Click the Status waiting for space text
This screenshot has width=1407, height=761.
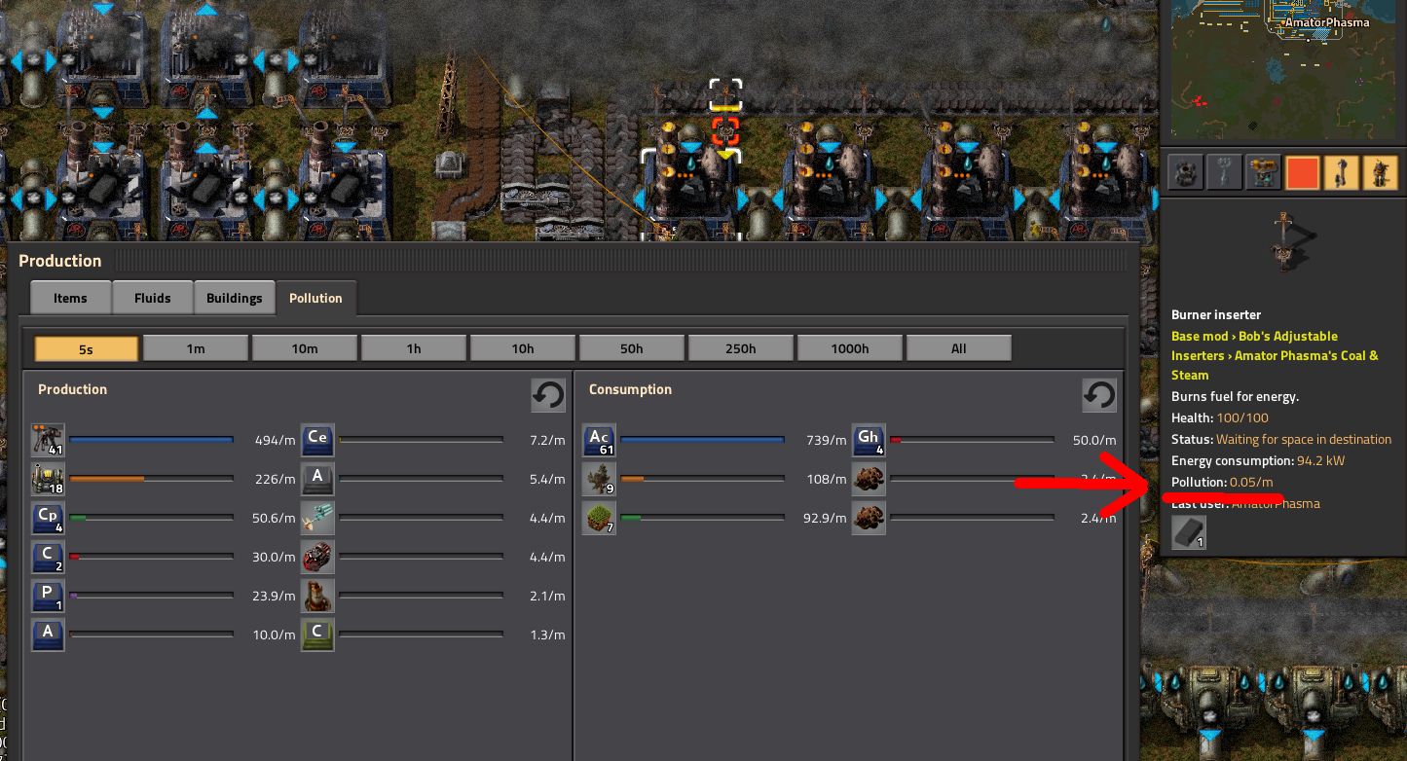tap(1281, 439)
